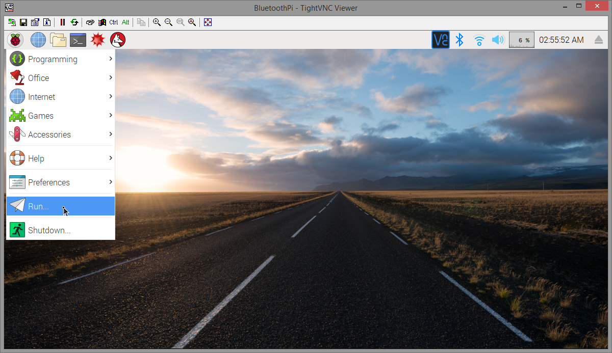This screenshot has height=353, width=612.
Task: Choose the Shutdown... menu entry
Action: point(61,230)
